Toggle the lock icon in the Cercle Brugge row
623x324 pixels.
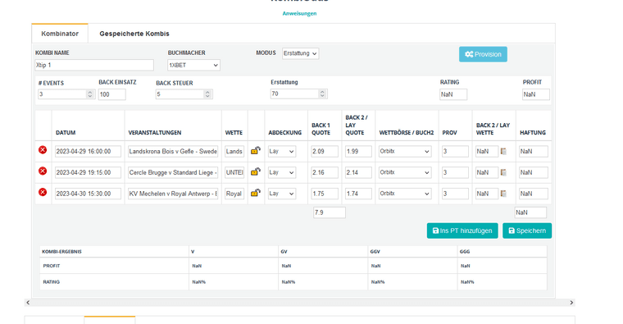(x=256, y=171)
